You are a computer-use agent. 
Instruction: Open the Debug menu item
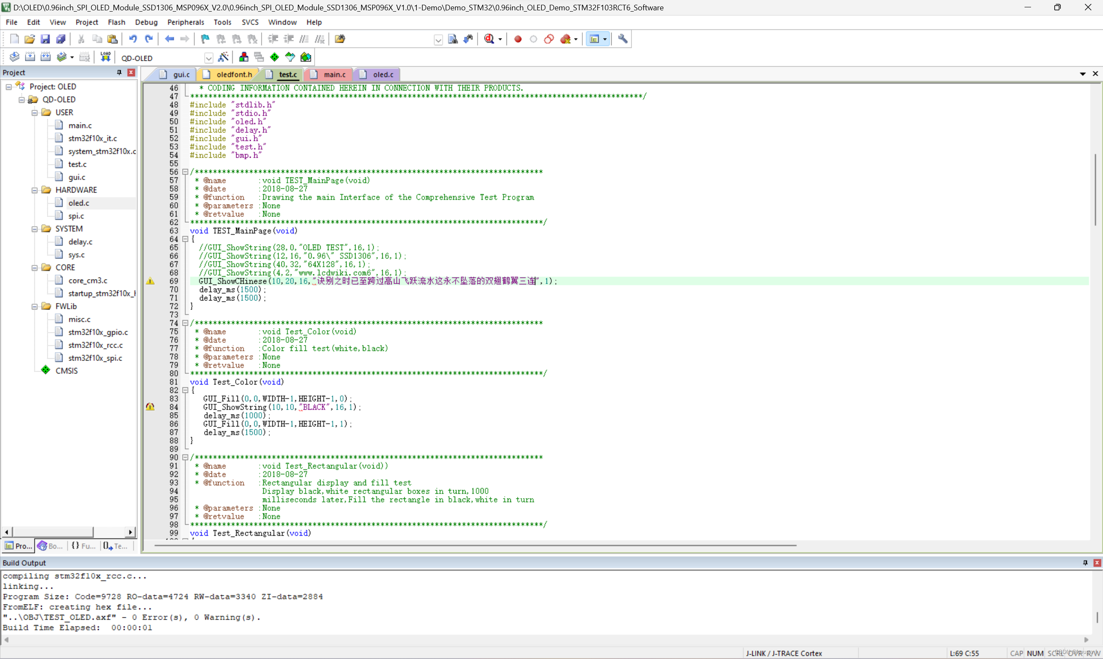145,21
